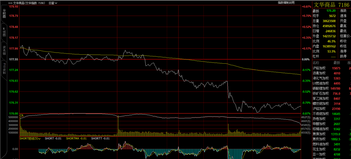
Task: Click the 跌停 label
Action: (343, 56)
